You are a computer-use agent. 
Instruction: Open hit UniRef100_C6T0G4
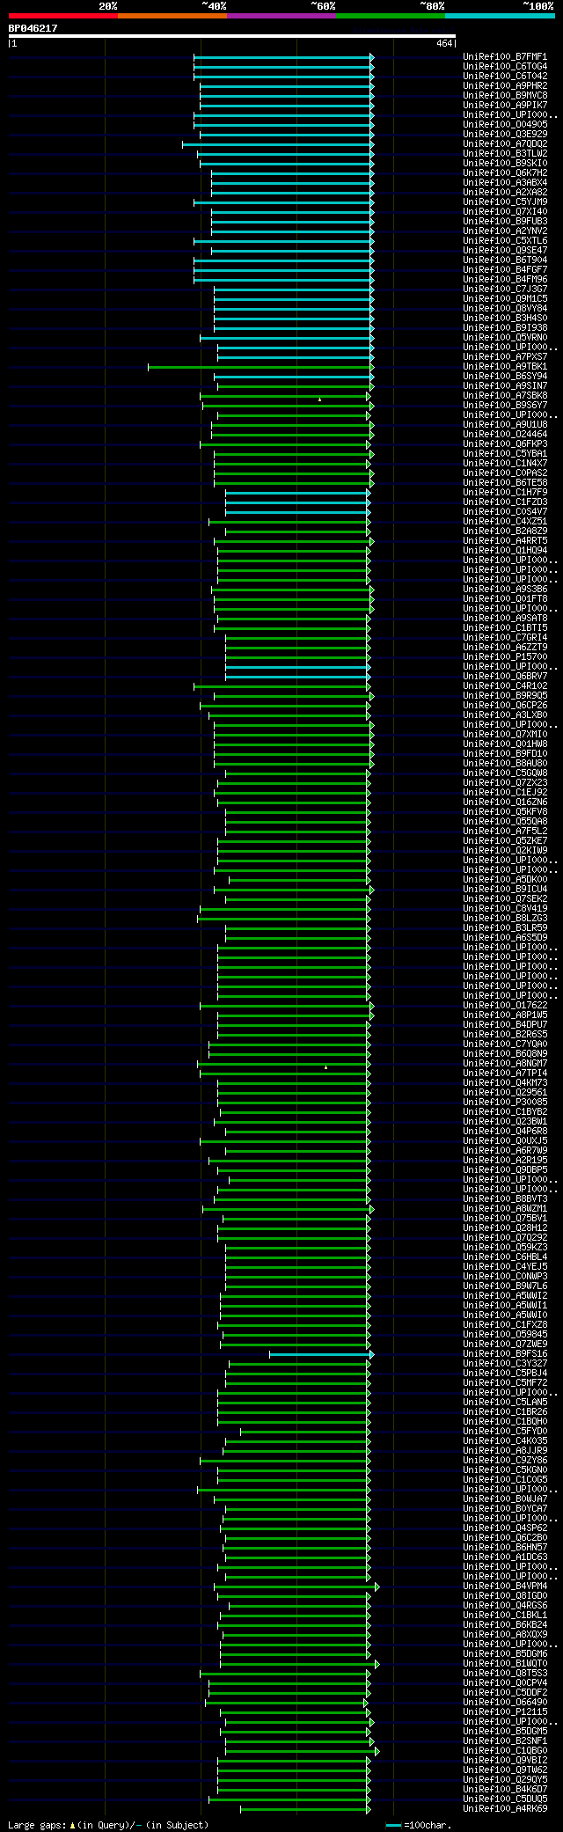click(505, 67)
